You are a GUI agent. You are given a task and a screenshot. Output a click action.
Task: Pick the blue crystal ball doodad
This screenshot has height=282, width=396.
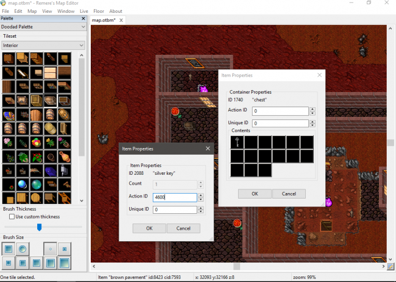pos(22,185)
